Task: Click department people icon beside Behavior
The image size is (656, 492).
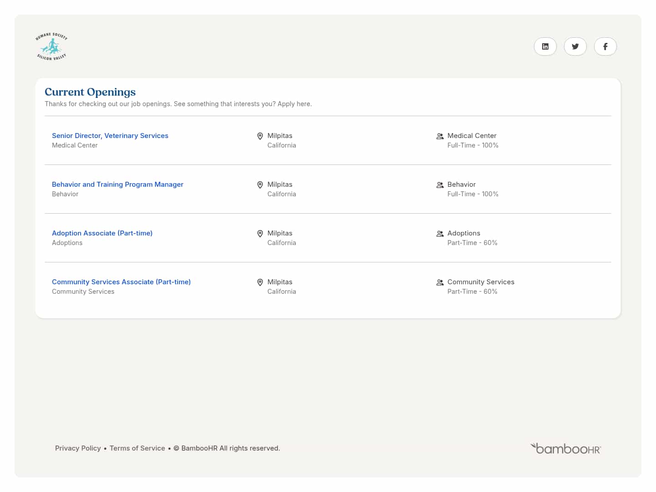Action: [x=440, y=185]
